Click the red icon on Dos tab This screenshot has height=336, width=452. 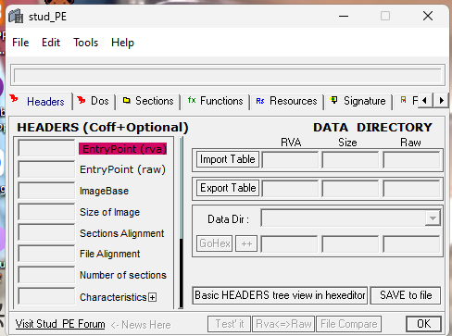coord(82,100)
